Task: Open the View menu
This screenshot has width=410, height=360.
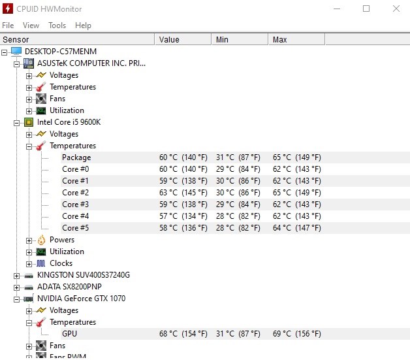Action: pyautogui.click(x=31, y=25)
